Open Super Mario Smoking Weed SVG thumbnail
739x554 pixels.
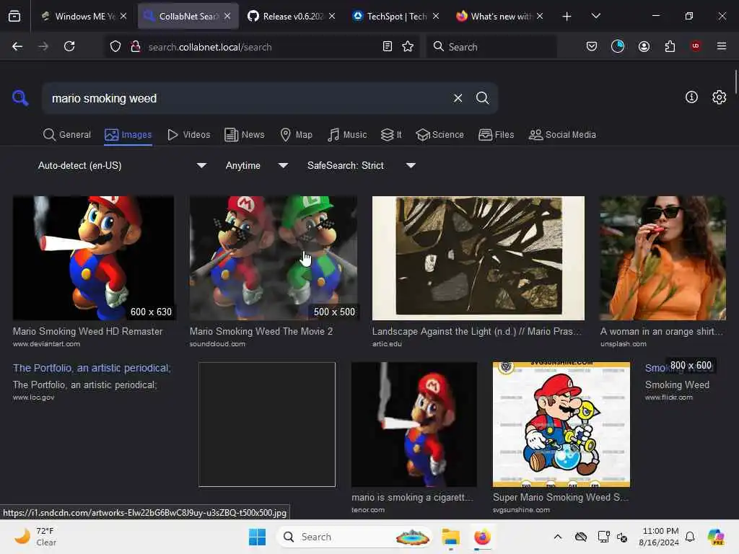coord(561,424)
